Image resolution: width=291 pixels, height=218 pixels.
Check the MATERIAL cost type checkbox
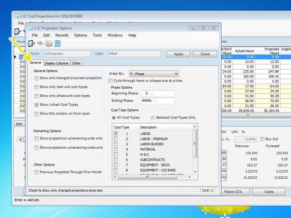coord(116,149)
